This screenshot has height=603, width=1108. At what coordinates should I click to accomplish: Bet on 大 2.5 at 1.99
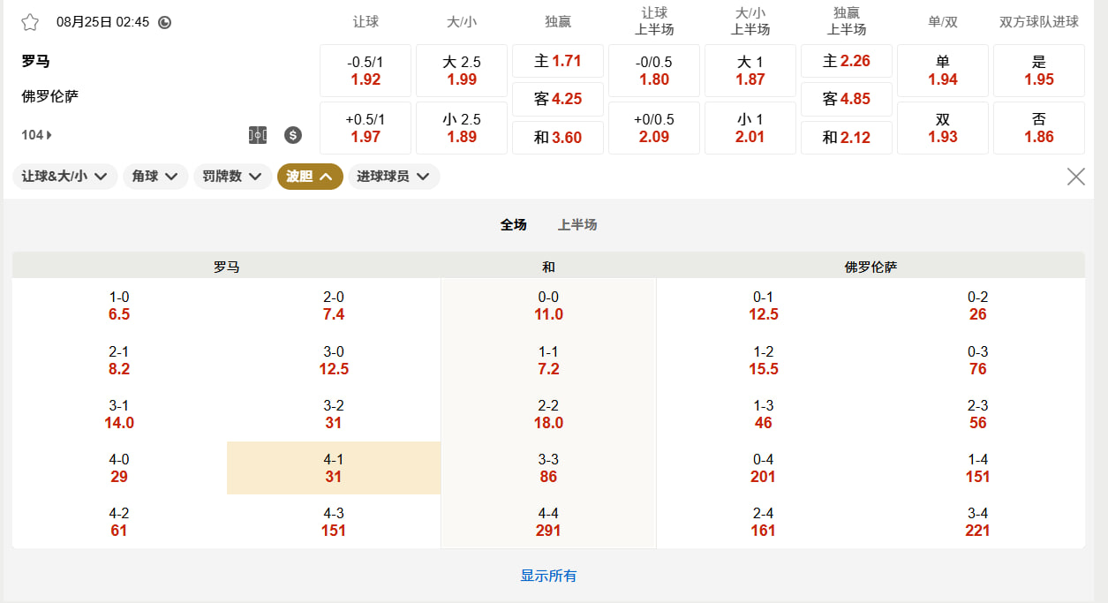pos(462,71)
